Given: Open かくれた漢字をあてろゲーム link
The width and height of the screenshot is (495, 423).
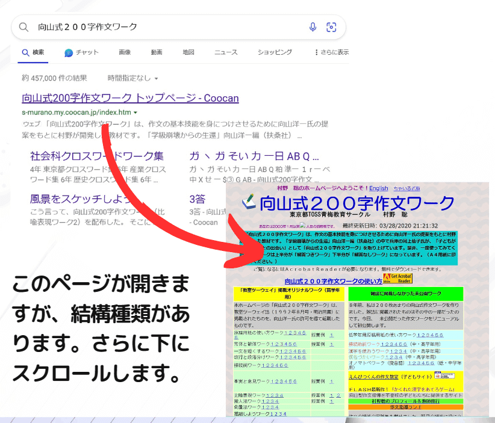Looking at the screenshot, I should pos(423,389).
